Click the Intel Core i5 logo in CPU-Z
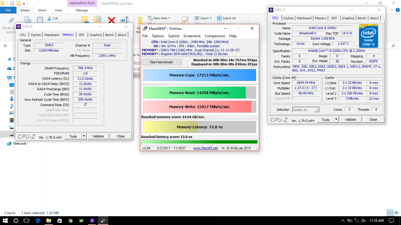 (368, 36)
